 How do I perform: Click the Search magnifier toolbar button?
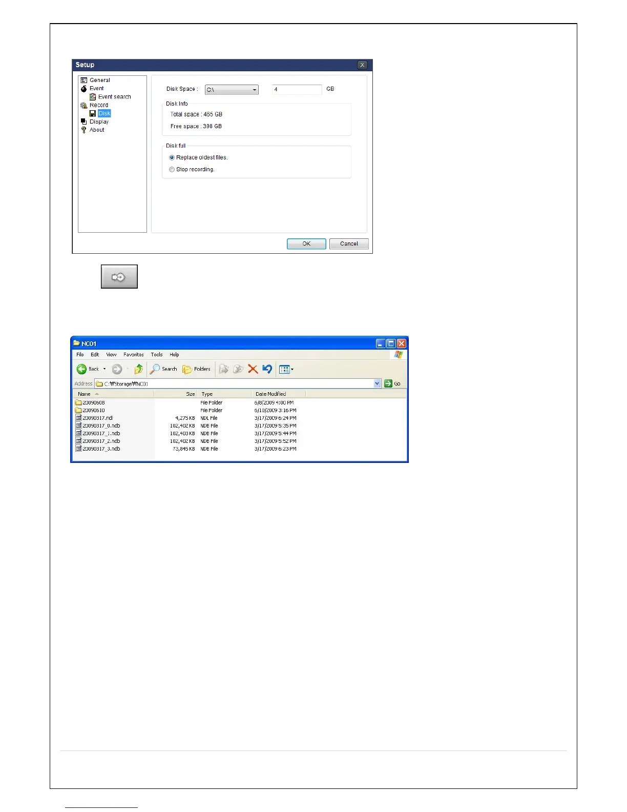click(163, 369)
